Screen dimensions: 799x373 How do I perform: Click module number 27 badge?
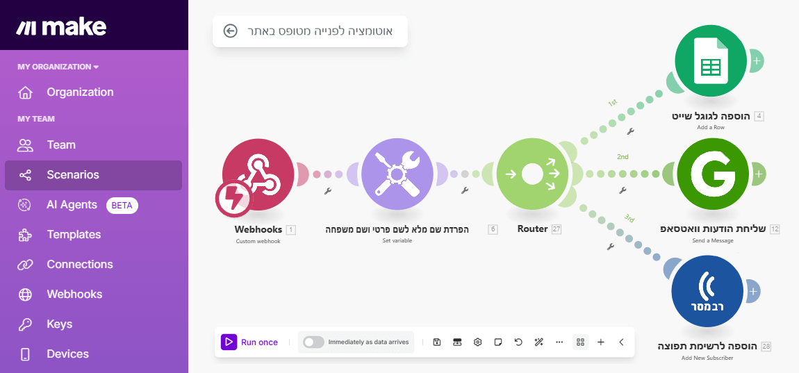(557, 229)
